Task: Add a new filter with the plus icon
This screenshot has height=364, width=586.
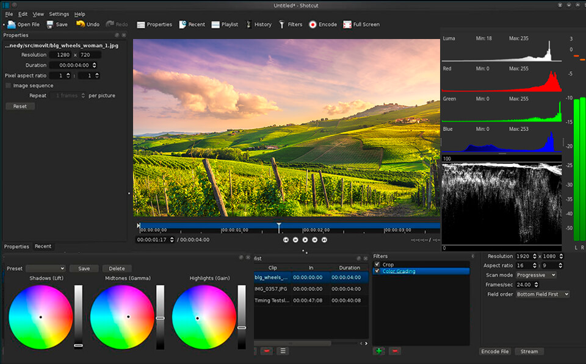Action: point(378,351)
